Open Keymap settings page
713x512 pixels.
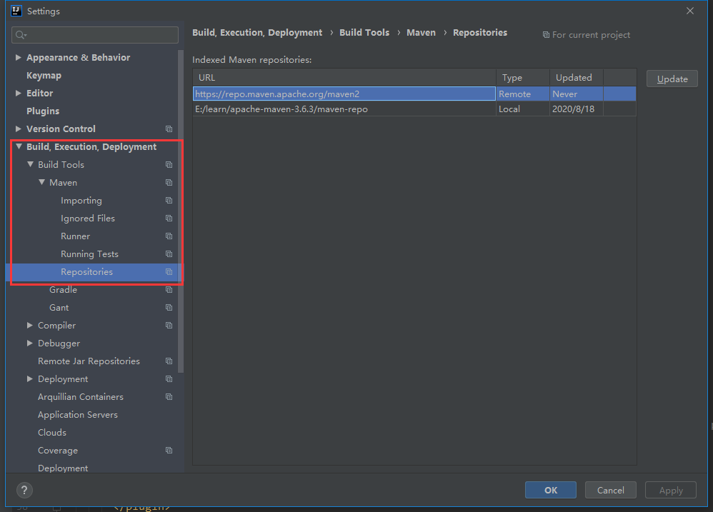[44, 76]
